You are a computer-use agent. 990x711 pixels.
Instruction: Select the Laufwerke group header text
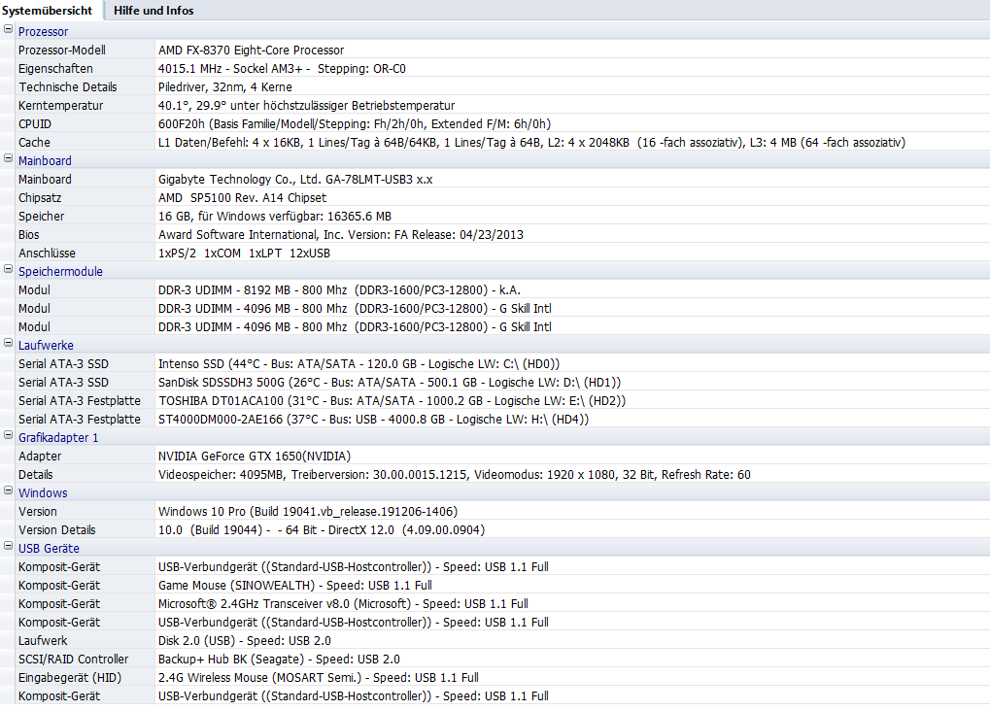(x=46, y=346)
